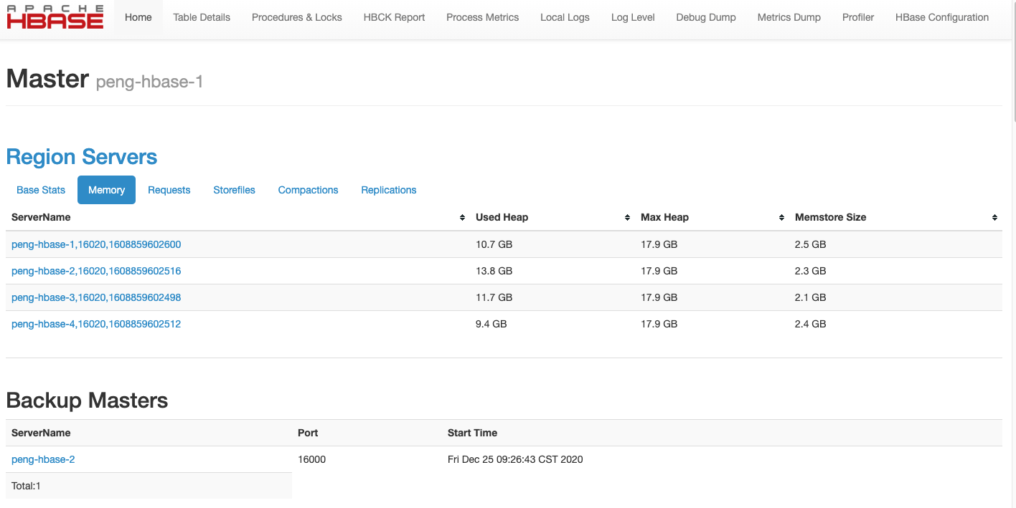Click the Backup Masters heading
The image size is (1016, 508).
tap(87, 400)
